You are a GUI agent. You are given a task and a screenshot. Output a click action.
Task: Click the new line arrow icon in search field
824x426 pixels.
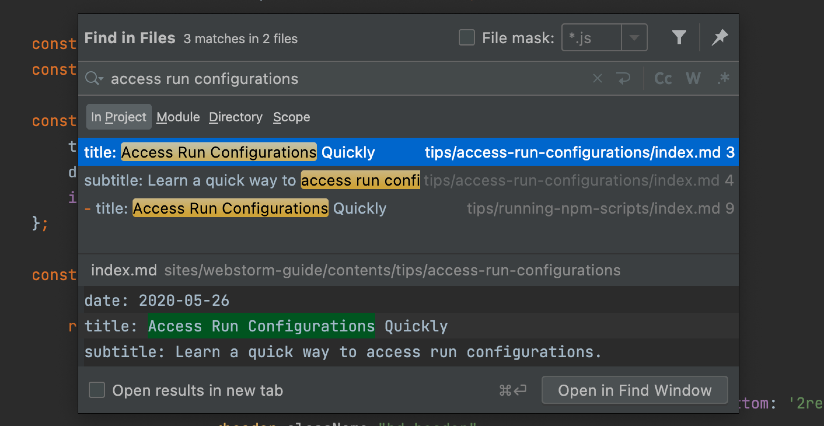pos(624,78)
